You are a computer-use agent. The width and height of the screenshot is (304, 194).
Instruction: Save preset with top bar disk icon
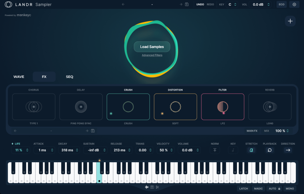click(187, 4)
